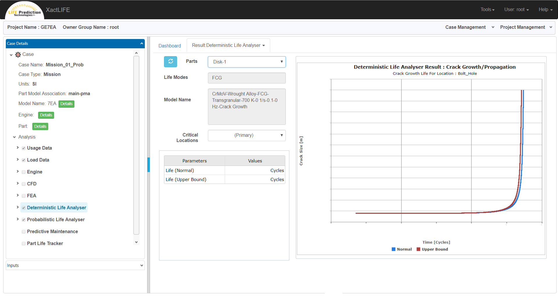Click the blue Normal legend swatch
Screen dimensions: 558x296
(x=393, y=249)
